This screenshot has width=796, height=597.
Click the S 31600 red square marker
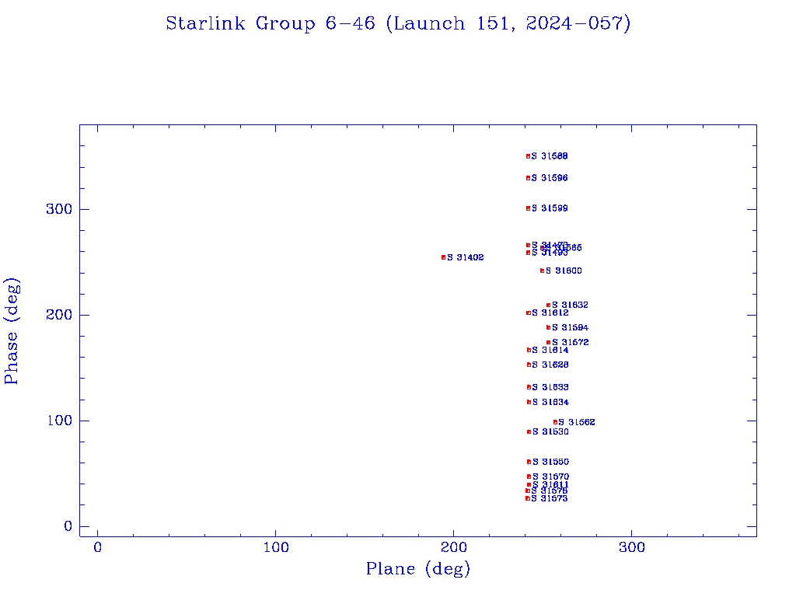click(542, 271)
